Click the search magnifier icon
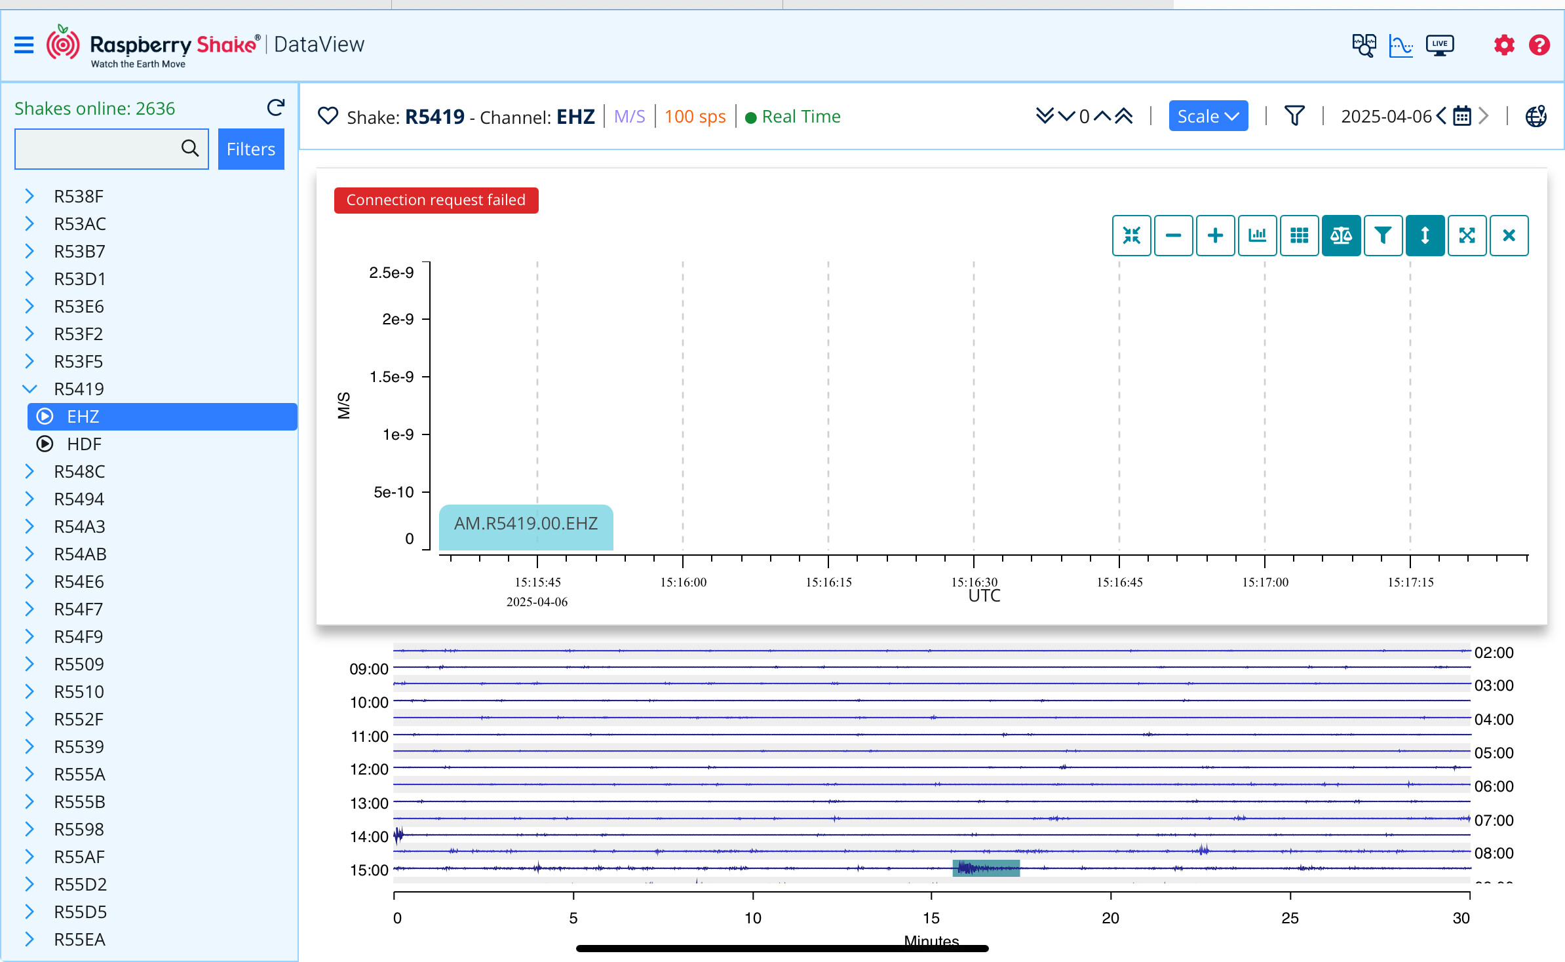This screenshot has width=1565, height=962. [x=190, y=149]
